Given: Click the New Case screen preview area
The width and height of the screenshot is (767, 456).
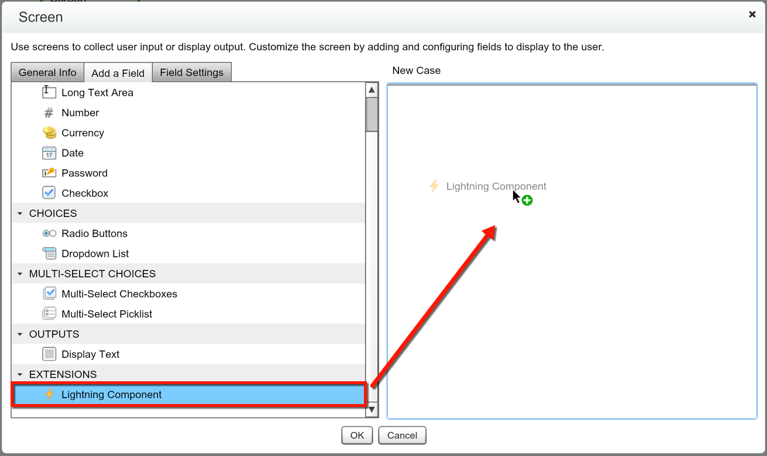Looking at the screenshot, I should click(572, 251).
